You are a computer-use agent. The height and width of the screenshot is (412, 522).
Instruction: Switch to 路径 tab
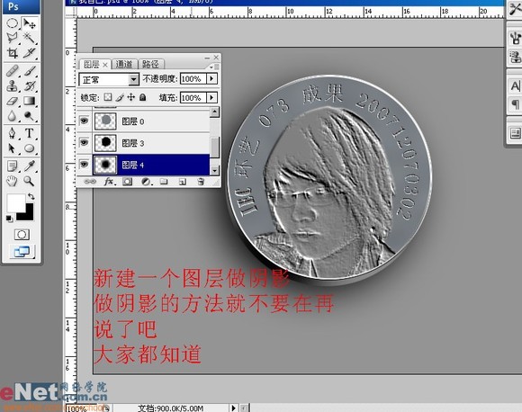(150, 64)
